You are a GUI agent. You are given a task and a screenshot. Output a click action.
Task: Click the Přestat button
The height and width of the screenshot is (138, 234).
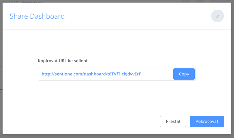pos(173,121)
